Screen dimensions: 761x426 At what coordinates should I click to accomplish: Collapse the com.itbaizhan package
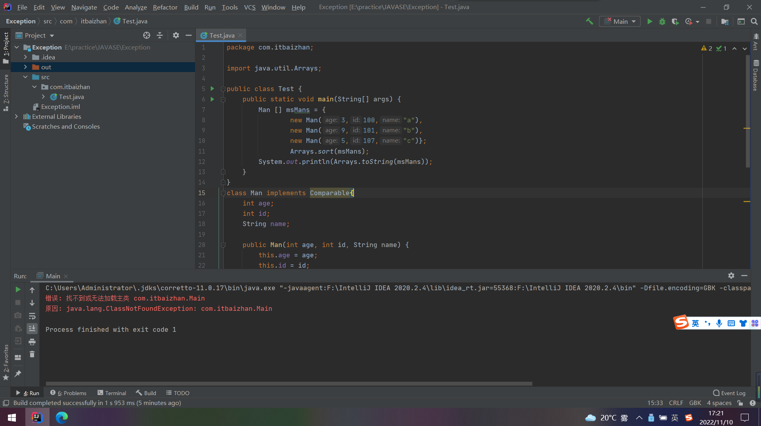tap(34, 87)
